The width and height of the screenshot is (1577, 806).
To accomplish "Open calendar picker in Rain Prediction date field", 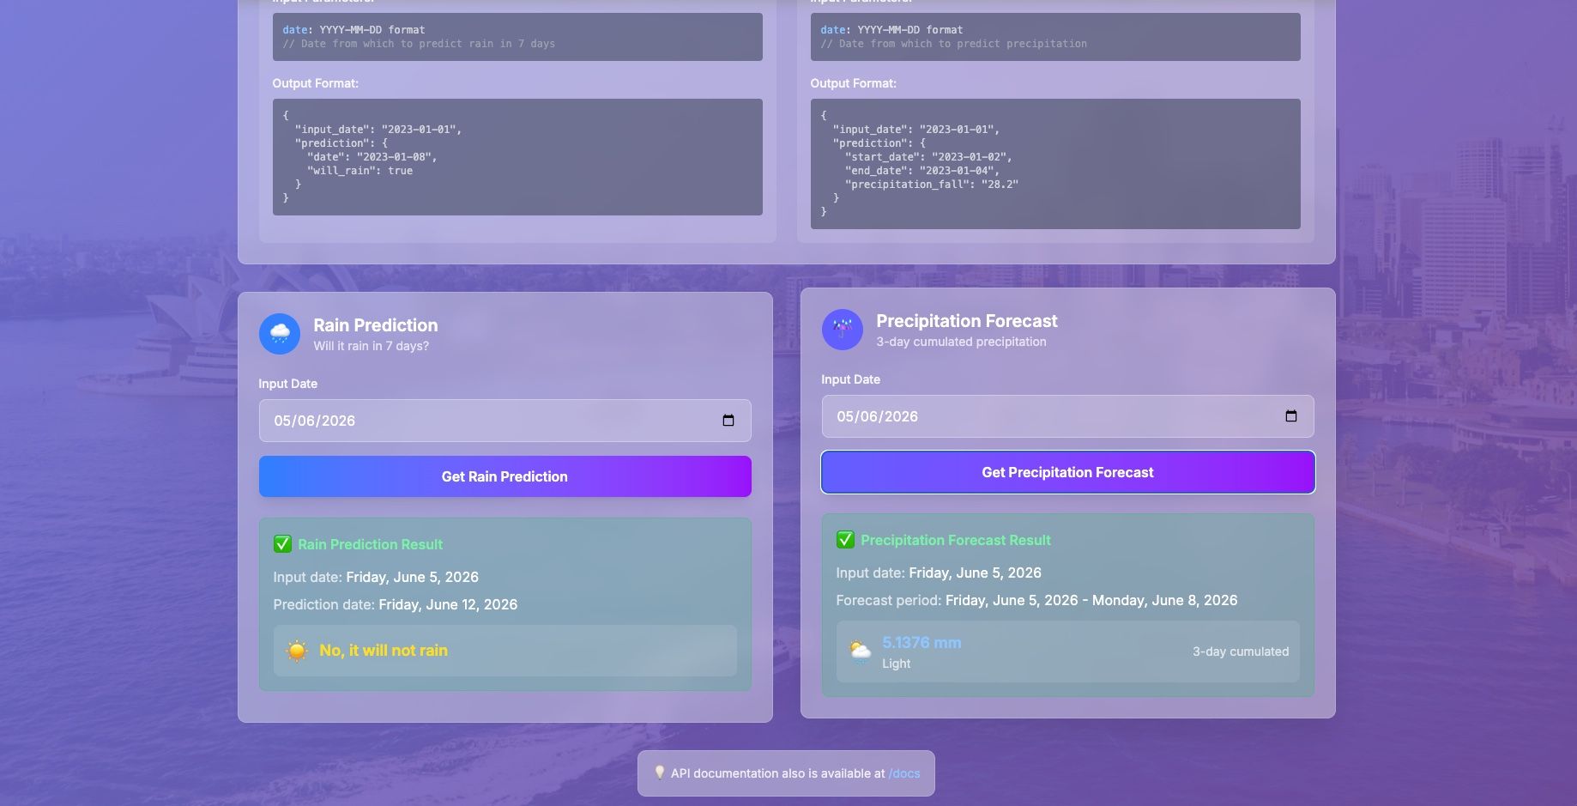I will [x=728, y=421].
